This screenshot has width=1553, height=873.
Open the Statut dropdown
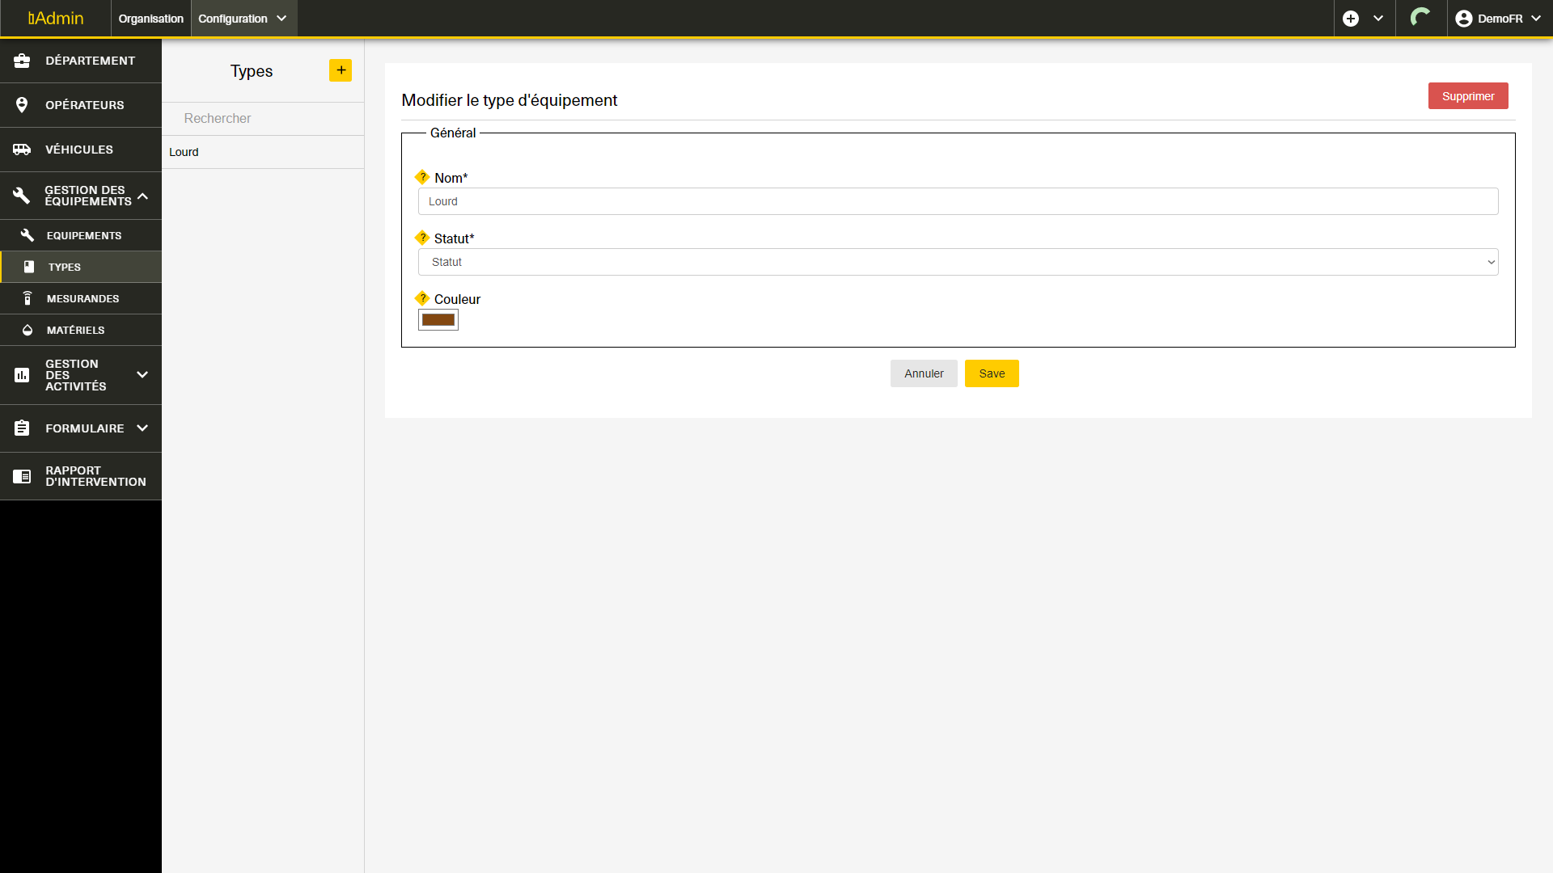point(958,262)
